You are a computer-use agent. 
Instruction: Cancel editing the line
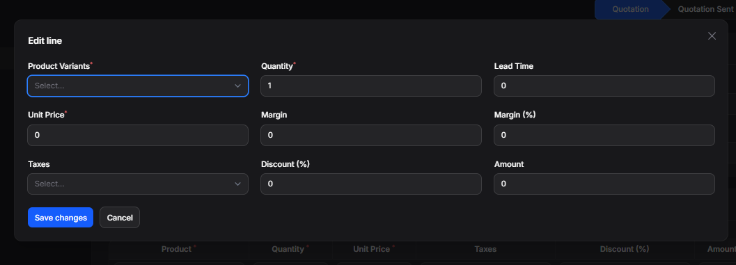[120, 218]
